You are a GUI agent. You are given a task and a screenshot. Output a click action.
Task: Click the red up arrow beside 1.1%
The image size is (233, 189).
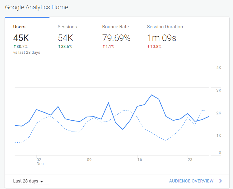104,46
